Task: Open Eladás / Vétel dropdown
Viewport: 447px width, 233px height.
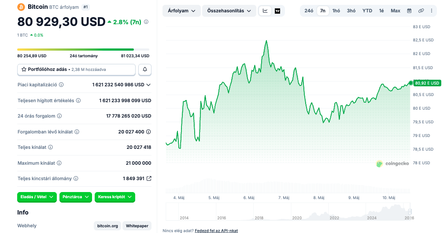Action: (x=37, y=197)
